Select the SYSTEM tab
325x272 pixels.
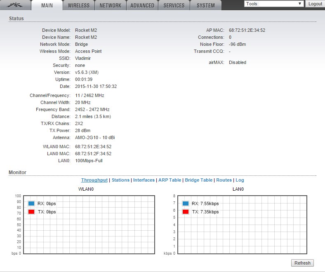[x=205, y=5]
